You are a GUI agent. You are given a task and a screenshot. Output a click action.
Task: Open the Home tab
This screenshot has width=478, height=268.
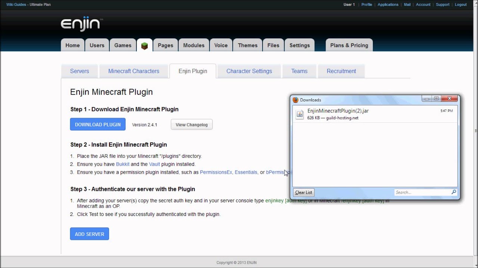point(72,45)
